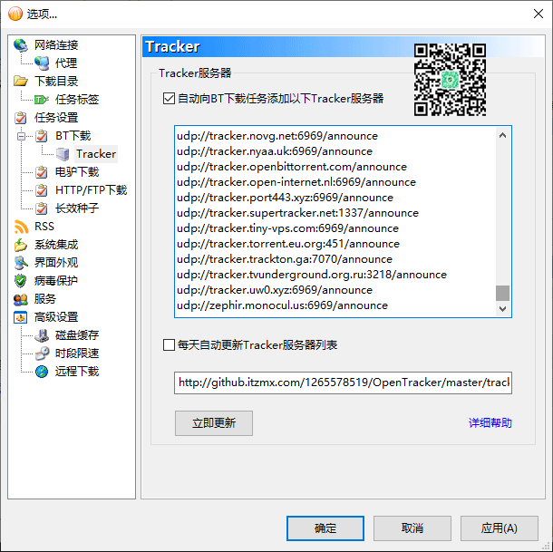Click the 取消 button
The image size is (553, 552).
[x=412, y=528]
